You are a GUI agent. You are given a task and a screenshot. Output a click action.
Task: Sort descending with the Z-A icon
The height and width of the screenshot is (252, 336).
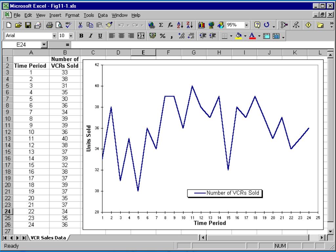(x=189, y=25)
